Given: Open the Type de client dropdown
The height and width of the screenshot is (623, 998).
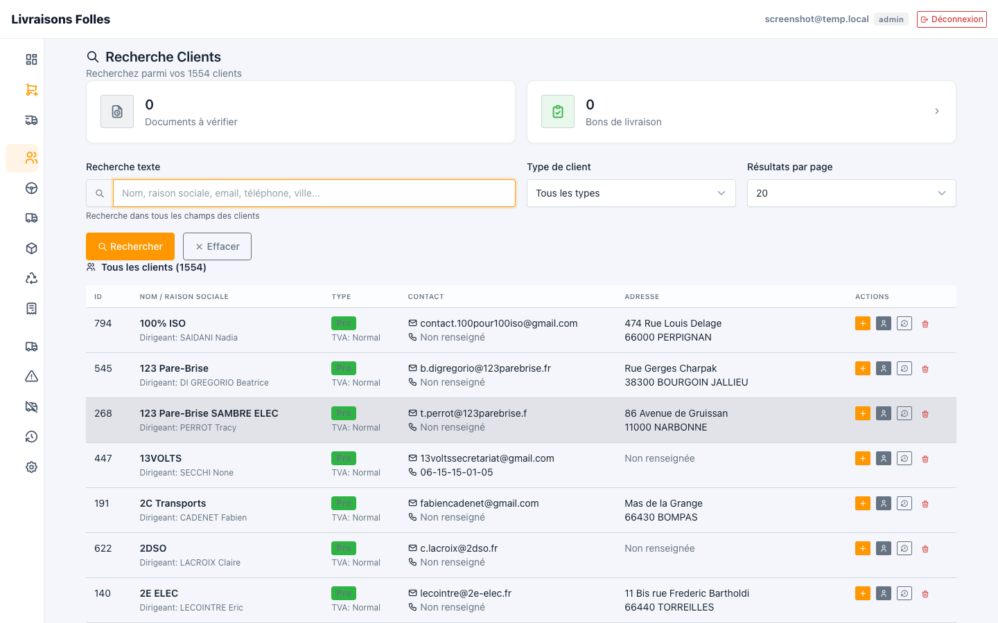Looking at the screenshot, I should click(631, 193).
